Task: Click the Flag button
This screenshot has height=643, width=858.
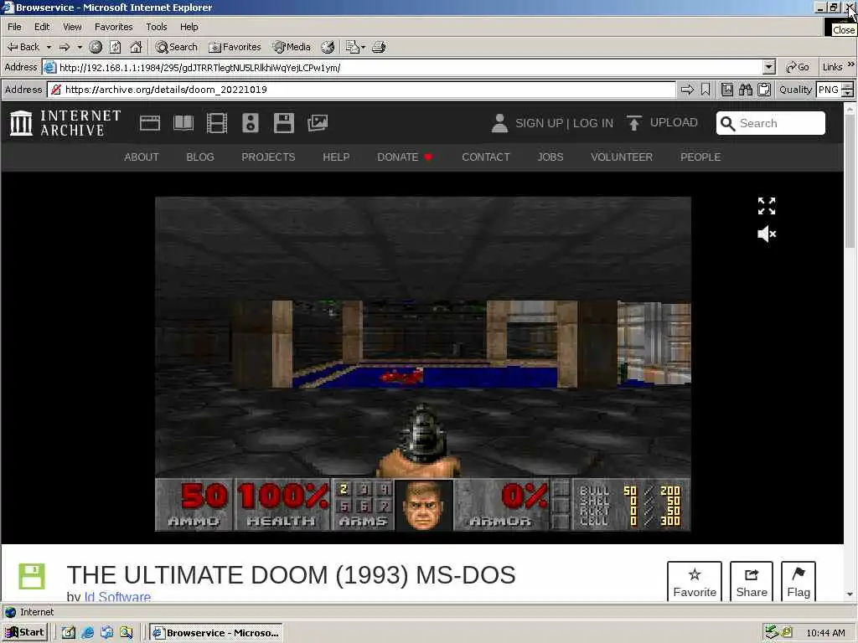Action: [799, 581]
